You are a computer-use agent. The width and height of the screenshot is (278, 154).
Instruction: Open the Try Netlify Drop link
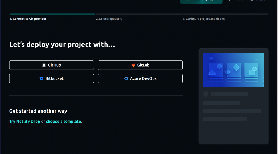25,122
